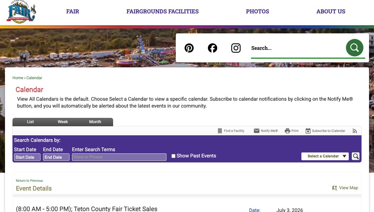
Task: Expand the Select a Calendar dropdown
Action: pyautogui.click(x=325, y=156)
